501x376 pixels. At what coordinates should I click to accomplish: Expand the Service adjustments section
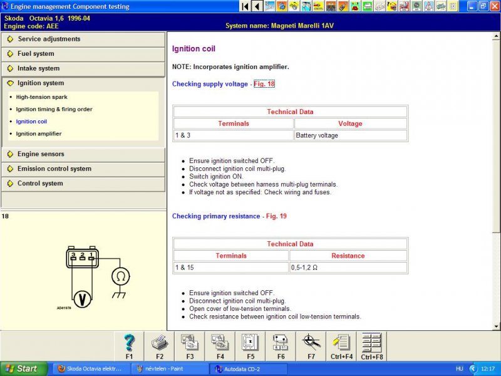(83, 39)
